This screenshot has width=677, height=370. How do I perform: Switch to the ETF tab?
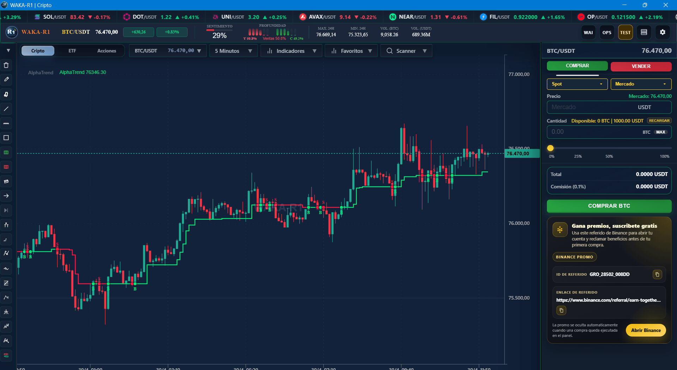72,51
